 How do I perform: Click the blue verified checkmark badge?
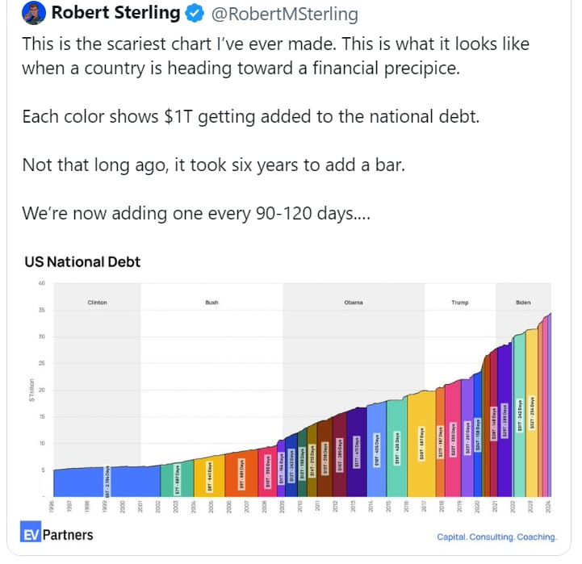(x=195, y=14)
